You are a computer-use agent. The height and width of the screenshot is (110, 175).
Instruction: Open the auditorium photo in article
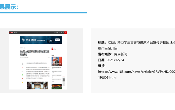(x=38, y=85)
